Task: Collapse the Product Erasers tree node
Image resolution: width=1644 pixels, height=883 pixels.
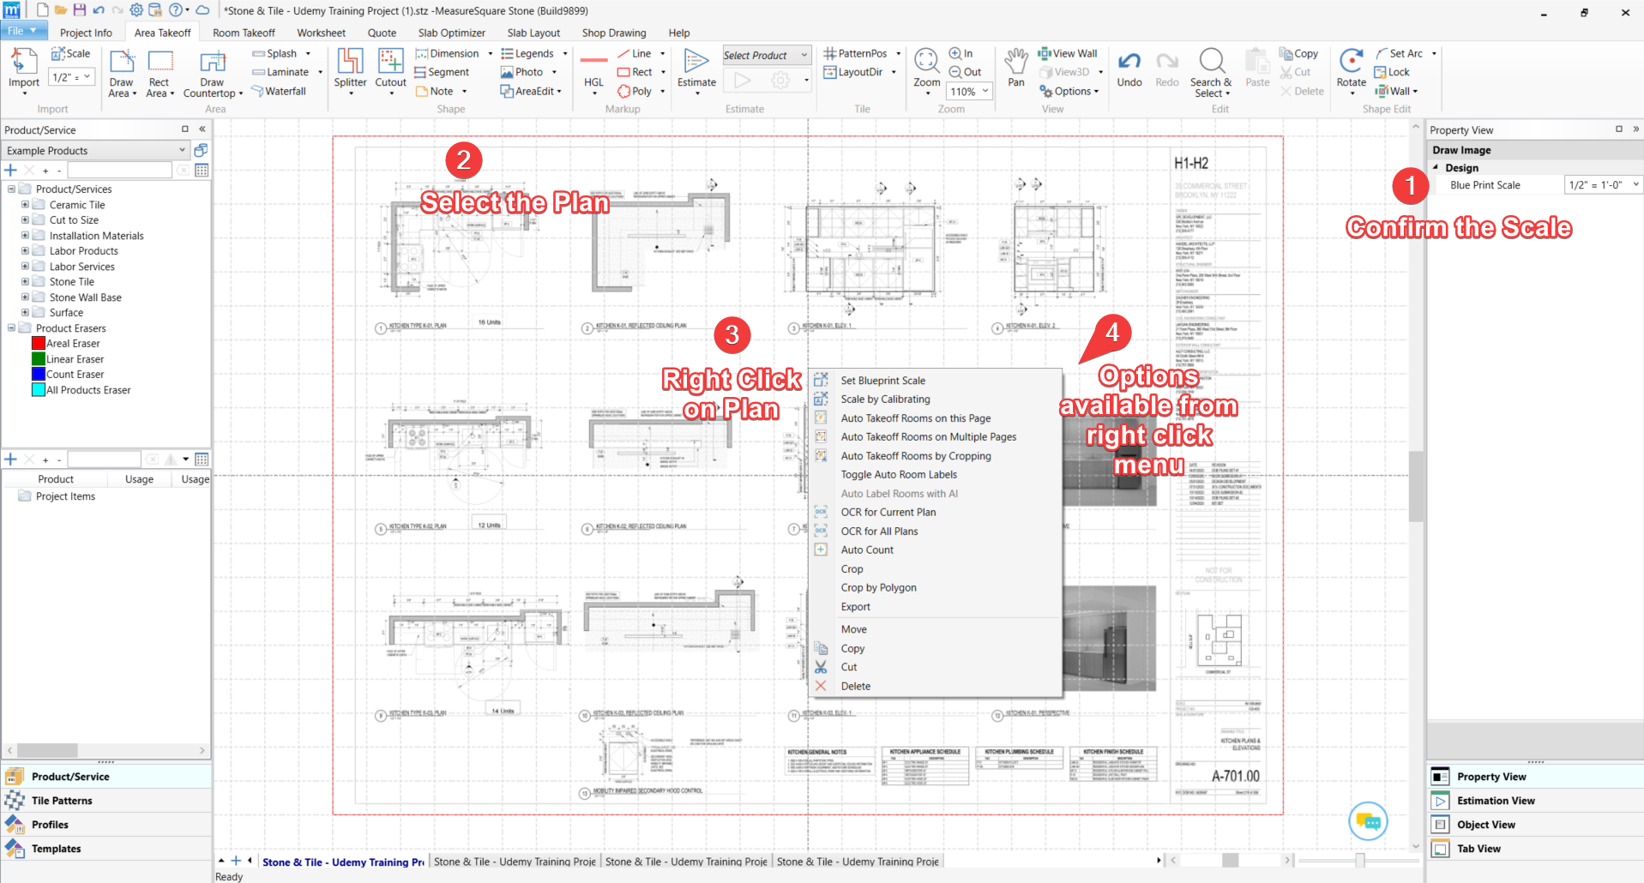Action: [x=11, y=327]
